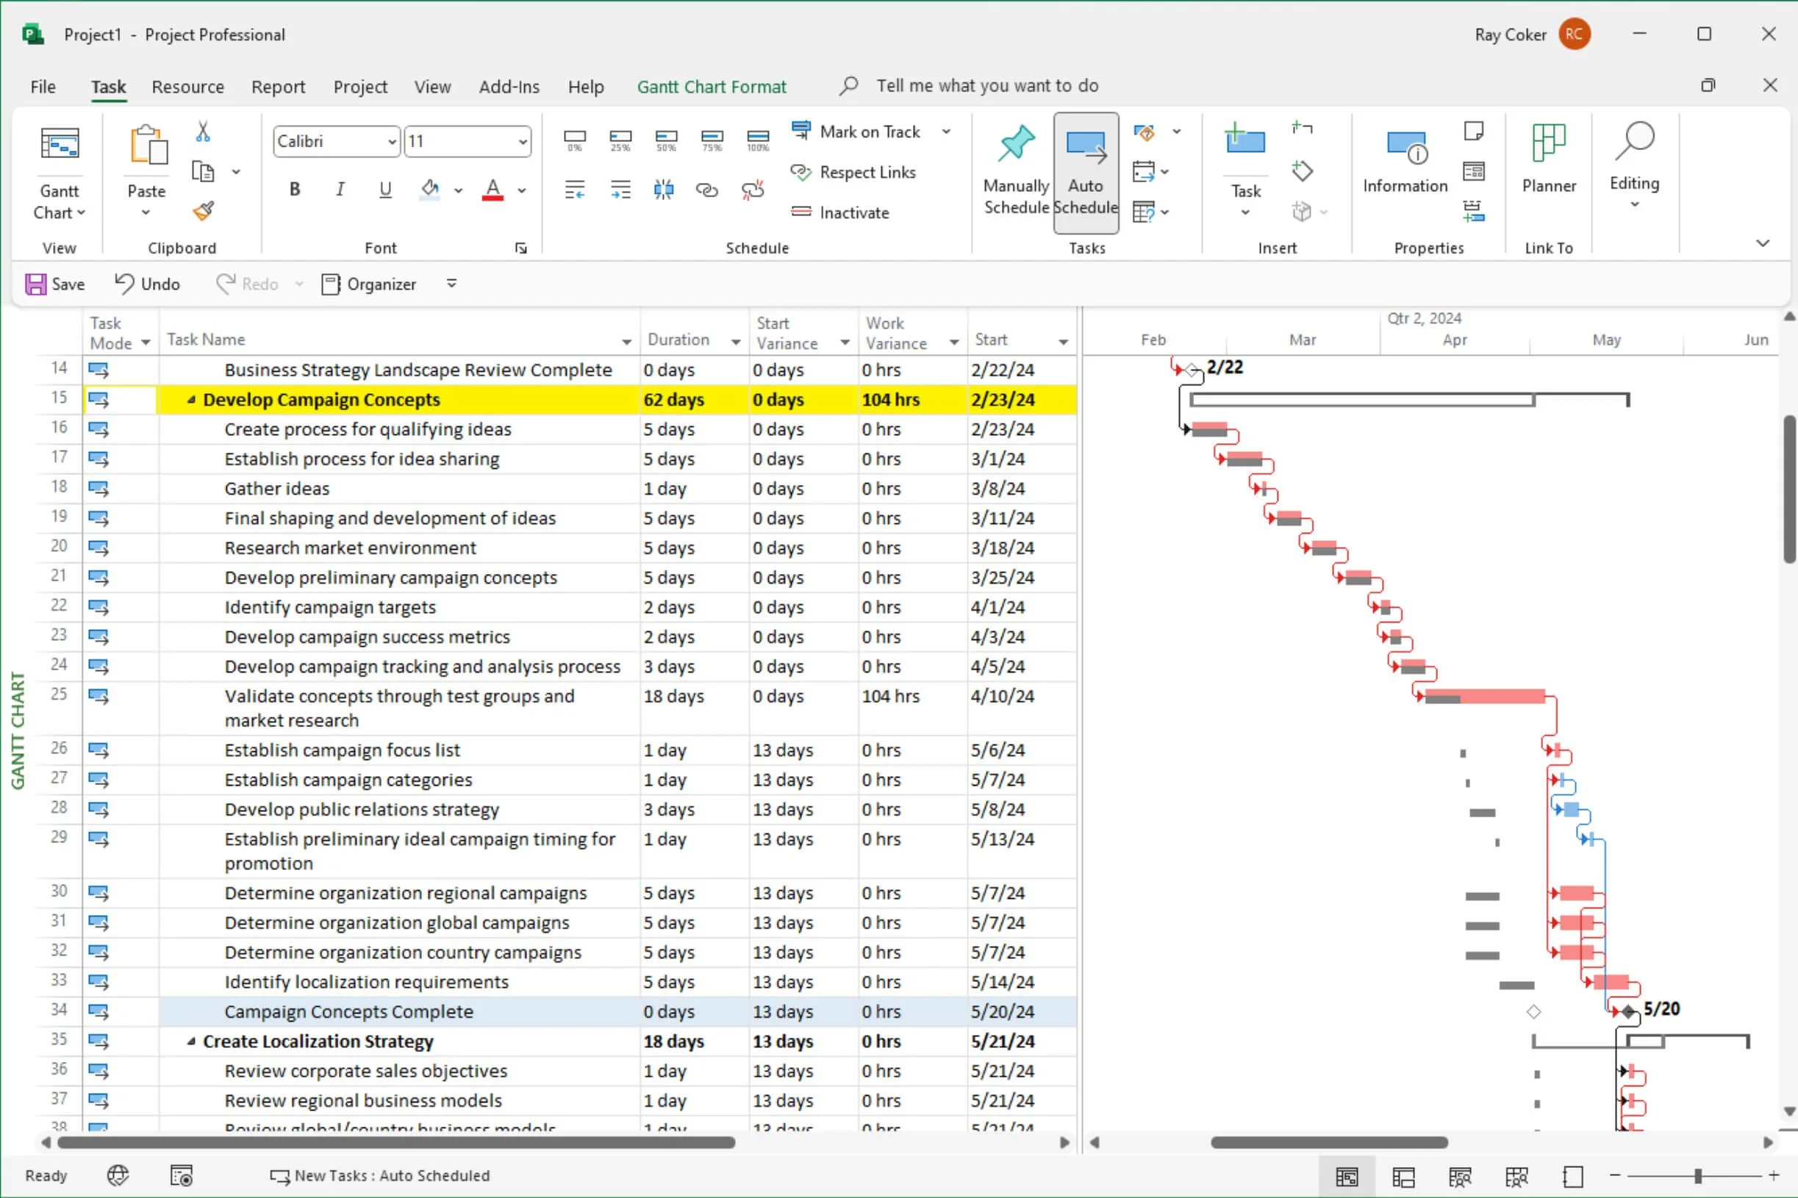Screen dimensions: 1798x1198
Task: Open the Resource ribbon tab
Action: pos(188,86)
